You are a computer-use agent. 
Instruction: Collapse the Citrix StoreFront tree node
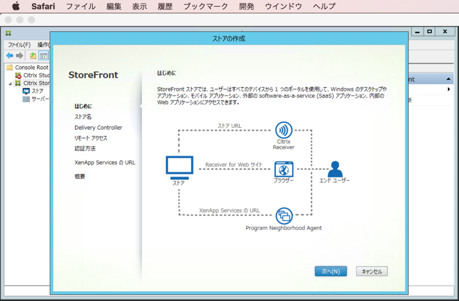pyautogui.click(x=10, y=84)
